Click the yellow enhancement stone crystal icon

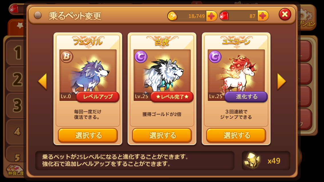click(252, 161)
